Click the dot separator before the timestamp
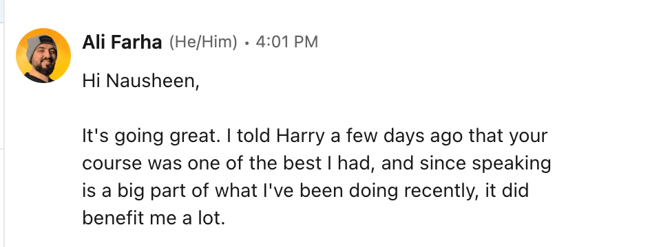Viewport: 650px width, 247px height. pos(247,43)
